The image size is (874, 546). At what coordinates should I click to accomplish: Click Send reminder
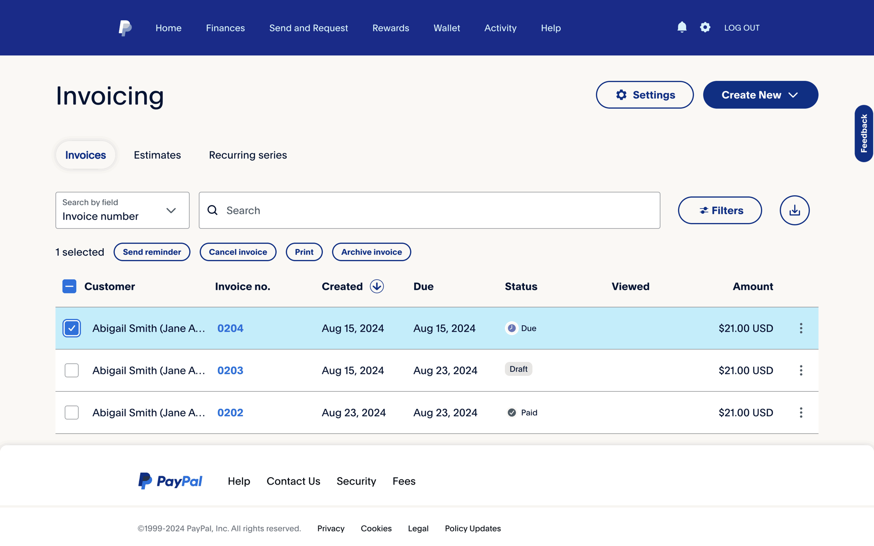(x=152, y=252)
